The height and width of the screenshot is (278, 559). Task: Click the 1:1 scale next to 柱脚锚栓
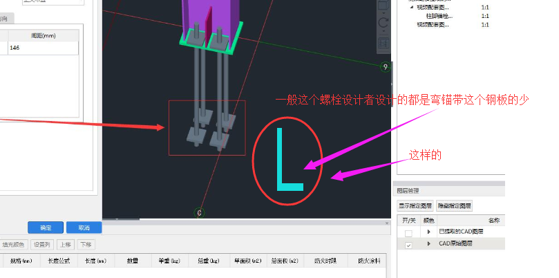tap(485, 16)
